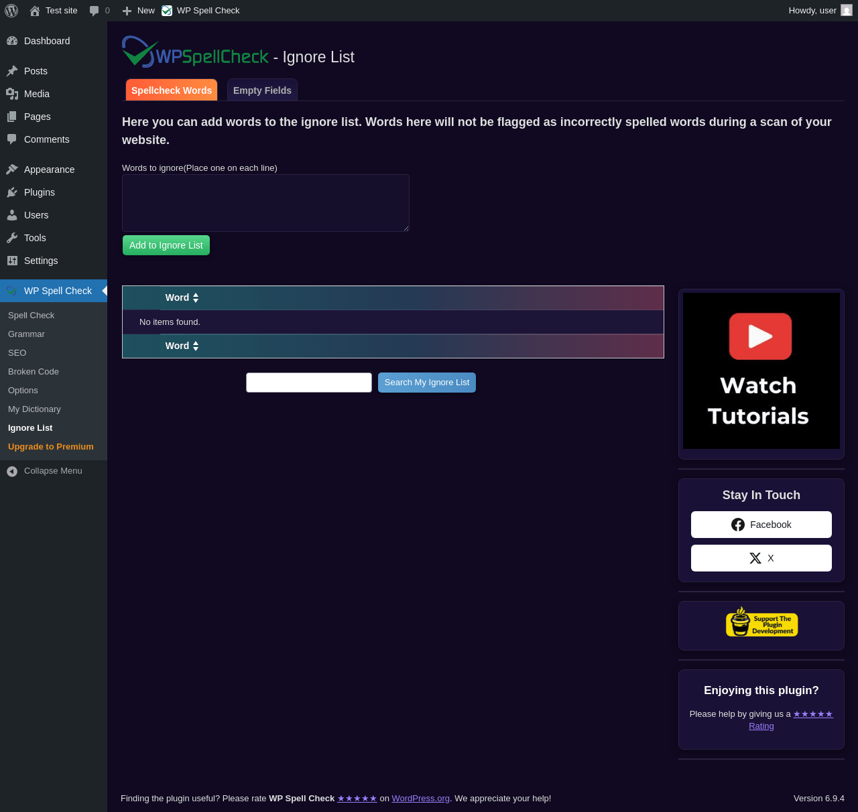Focus the Words to ignore textarea
This screenshot has height=812, width=858.
(x=265, y=203)
